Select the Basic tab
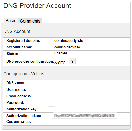132x131 pixels. click(11, 21)
